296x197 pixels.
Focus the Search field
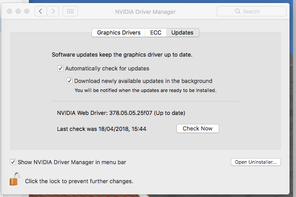coord(252,11)
